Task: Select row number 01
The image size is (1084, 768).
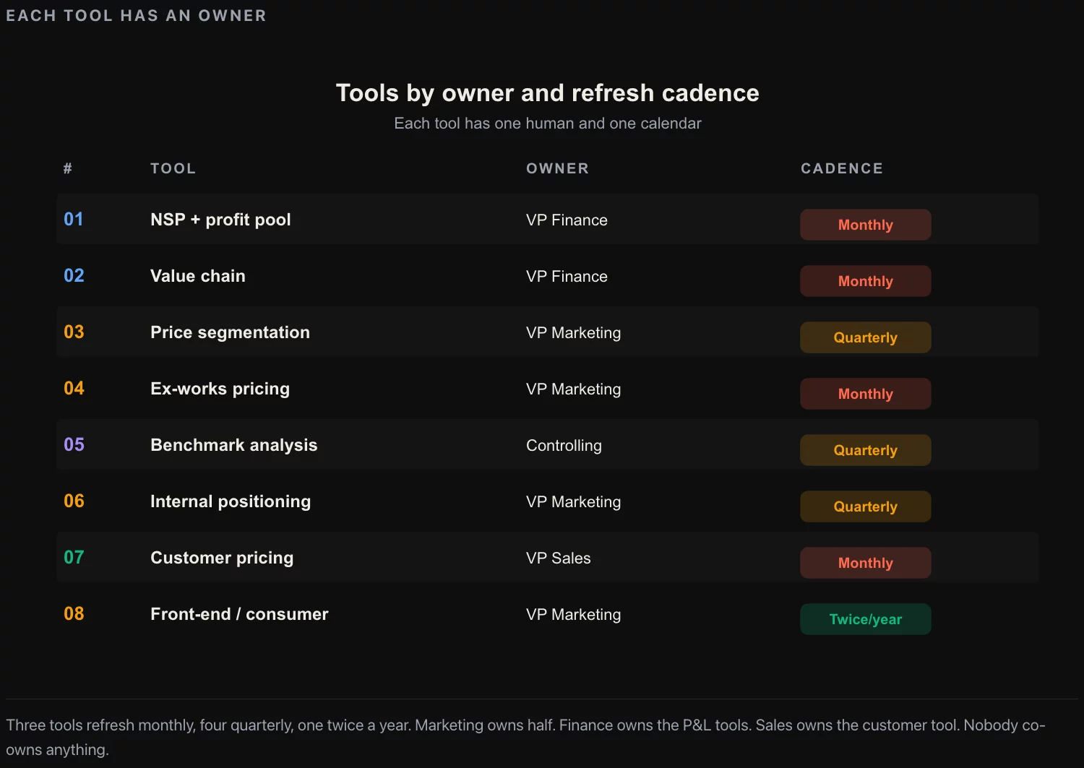Action: (x=74, y=219)
